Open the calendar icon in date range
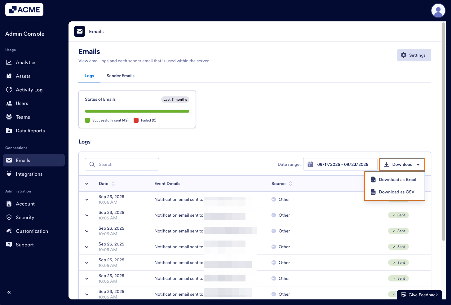 point(310,164)
